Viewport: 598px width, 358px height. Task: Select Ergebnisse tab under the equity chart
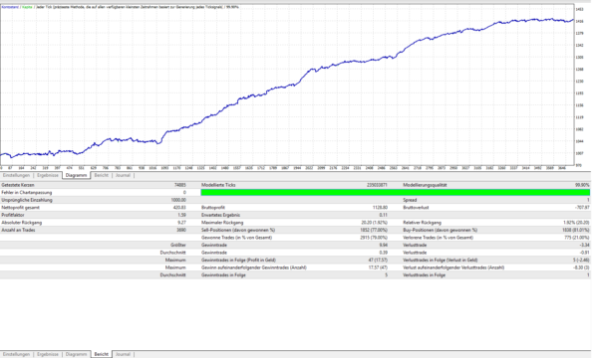(x=48, y=175)
